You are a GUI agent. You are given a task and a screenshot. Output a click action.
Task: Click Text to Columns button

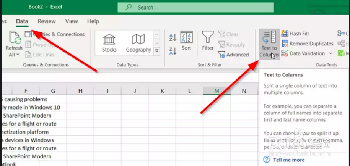pos(269,44)
